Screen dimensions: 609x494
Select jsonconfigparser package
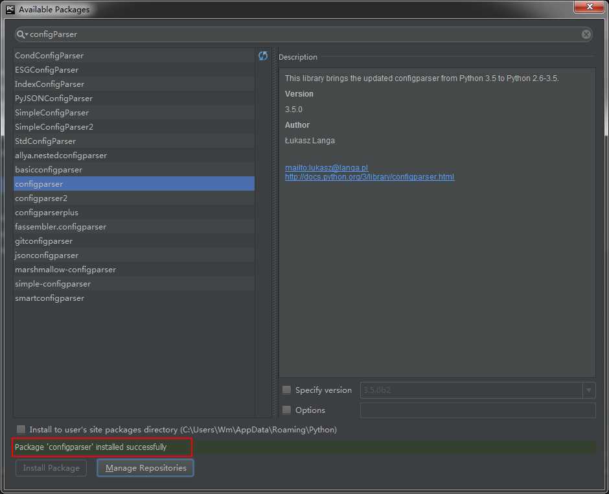click(134, 255)
